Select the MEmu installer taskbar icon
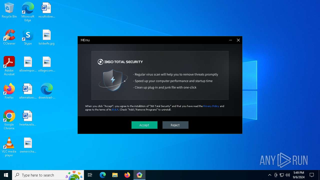The image size is (320, 180). pyautogui.click(x=139, y=175)
